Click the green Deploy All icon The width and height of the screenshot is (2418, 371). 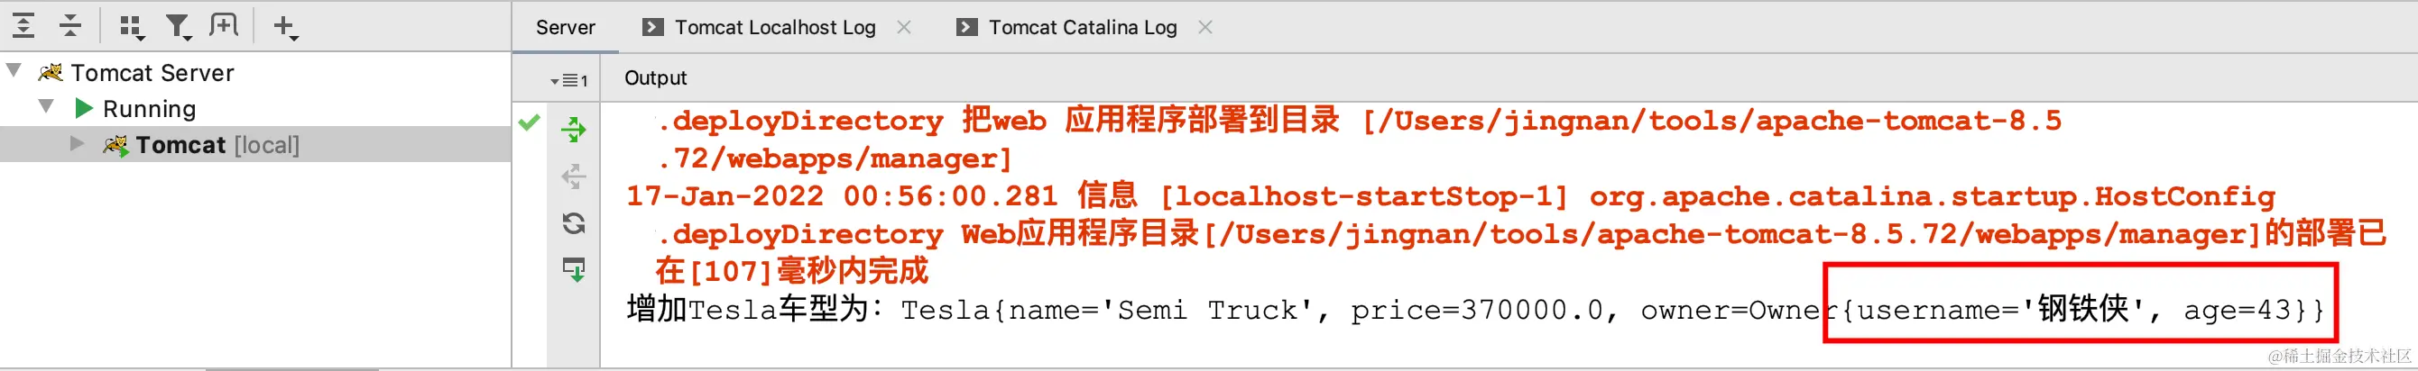pyautogui.click(x=574, y=130)
